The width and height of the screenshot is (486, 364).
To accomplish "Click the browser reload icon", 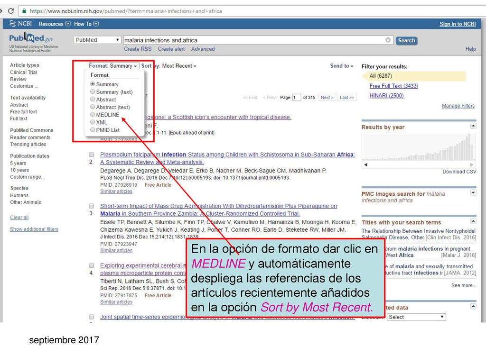I will [x=11, y=11].
